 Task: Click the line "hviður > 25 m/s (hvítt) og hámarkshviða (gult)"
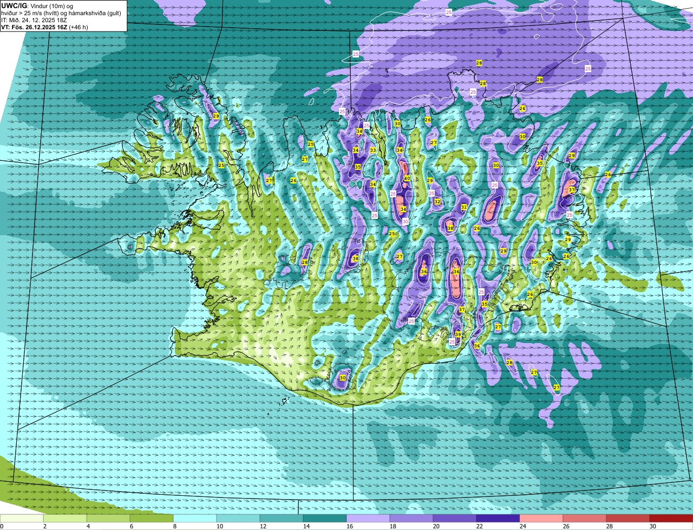click(61, 13)
